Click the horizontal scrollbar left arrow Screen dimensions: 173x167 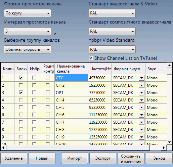click(3, 148)
